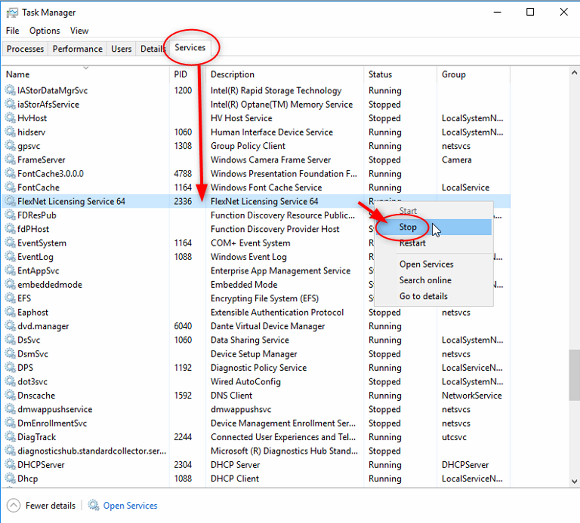Click the DHCPServer service icon
Viewport: 580px width, 523px height.
10,465
